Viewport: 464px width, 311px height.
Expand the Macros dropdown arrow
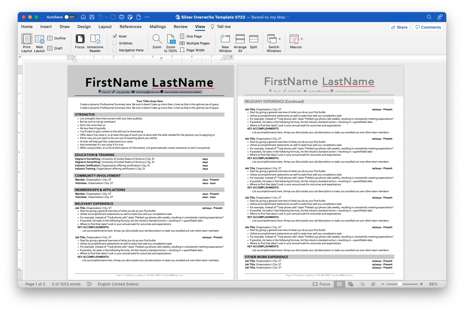coord(302,39)
